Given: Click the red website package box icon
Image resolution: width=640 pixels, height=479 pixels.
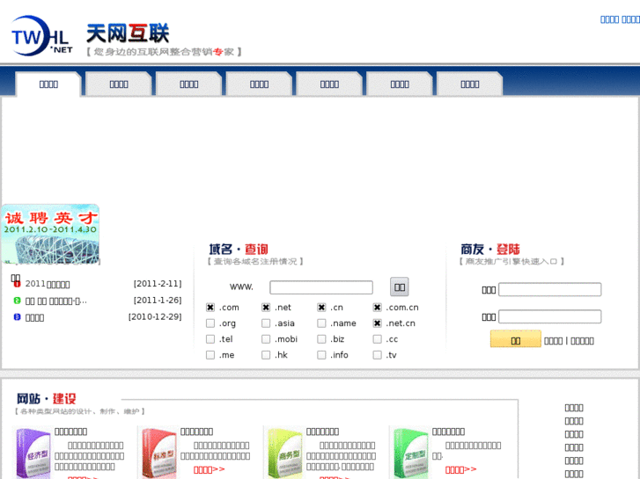Looking at the screenshot, I should [159, 454].
